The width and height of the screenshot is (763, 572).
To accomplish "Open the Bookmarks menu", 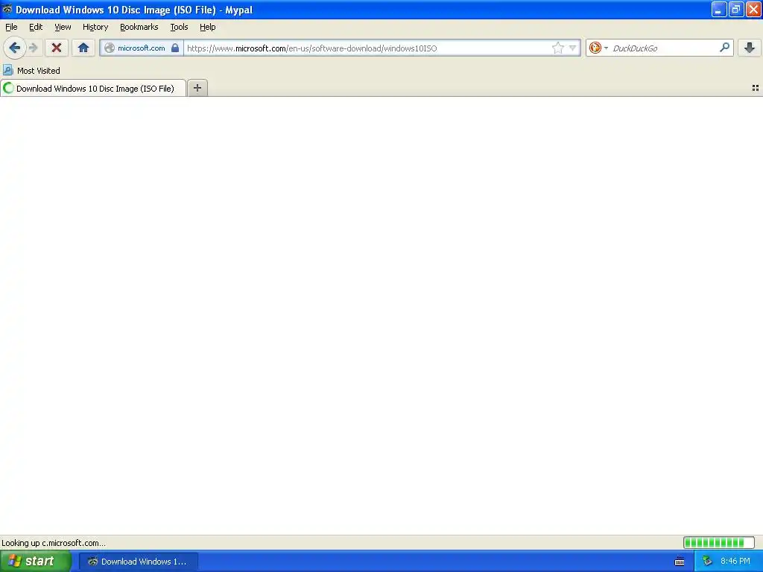I will 139,27.
